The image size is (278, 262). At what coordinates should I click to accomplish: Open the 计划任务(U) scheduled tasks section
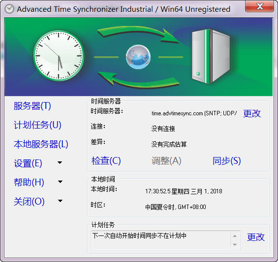pyautogui.click(x=37, y=125)
